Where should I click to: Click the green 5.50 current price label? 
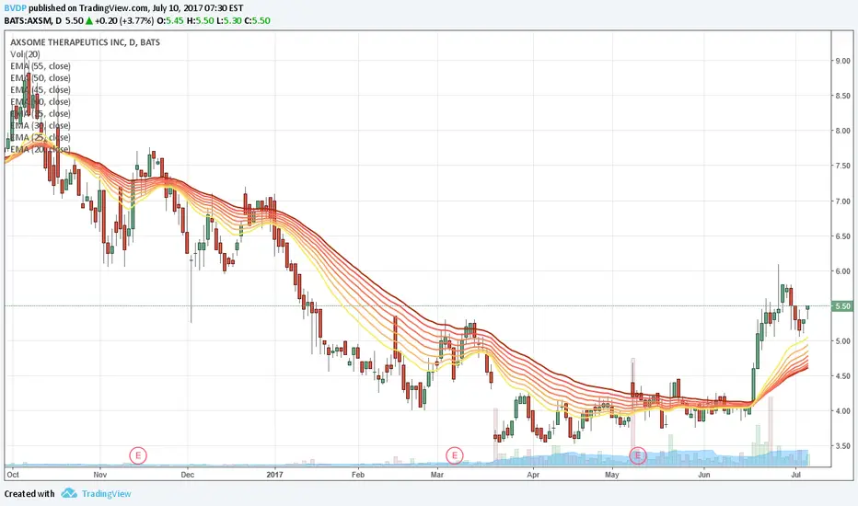842,306
